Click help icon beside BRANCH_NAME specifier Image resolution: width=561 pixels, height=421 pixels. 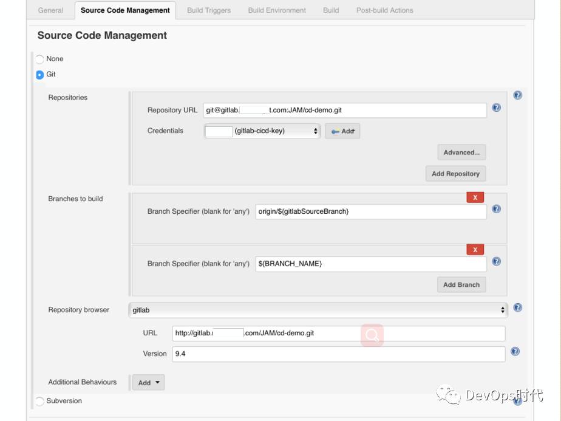click(x=496, y=262)
